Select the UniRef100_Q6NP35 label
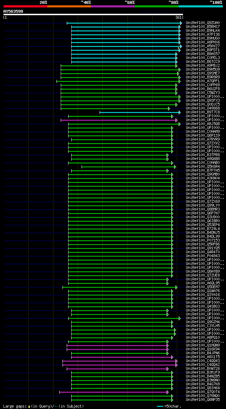Image resolution: width=226 pixels, height=409 pixels. (203, 400)
